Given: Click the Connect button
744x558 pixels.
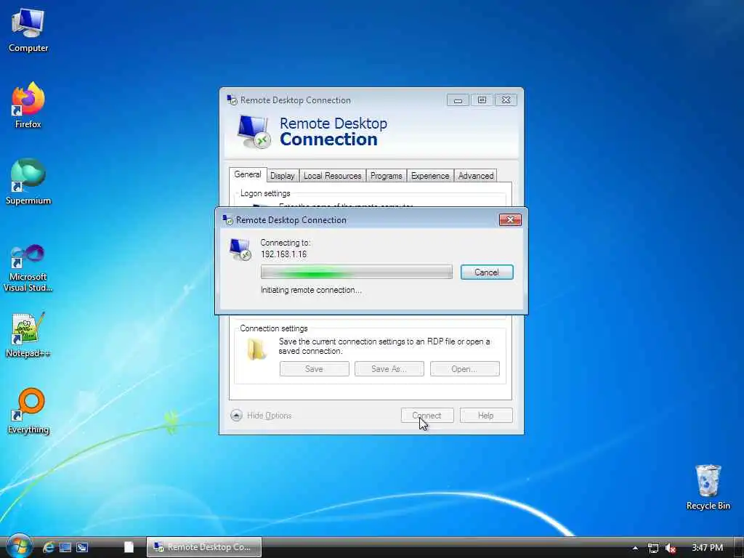Looking at the screenshot, I should pos(427,415).
